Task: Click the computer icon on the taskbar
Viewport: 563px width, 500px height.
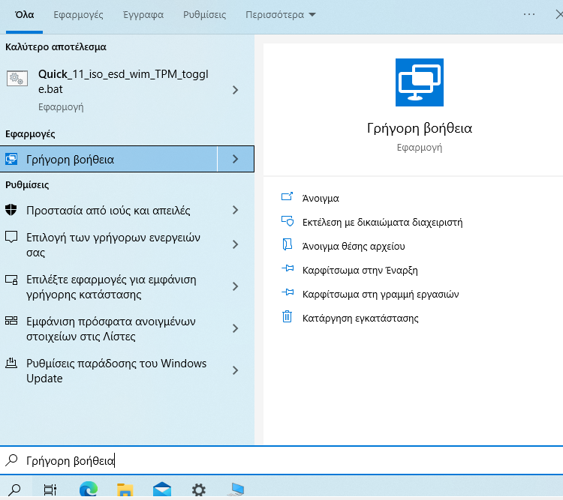Action: click(x=237, y=490)
